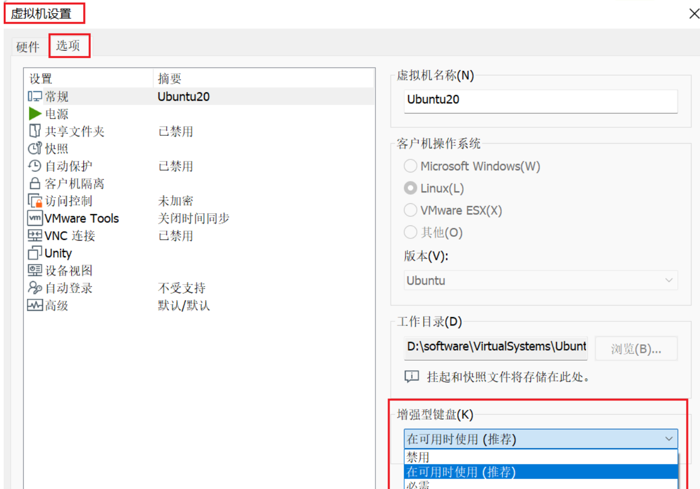Click the 自动保护 clock icon
The height and width of the screenshot is (489, 700).
pos(35,166)
